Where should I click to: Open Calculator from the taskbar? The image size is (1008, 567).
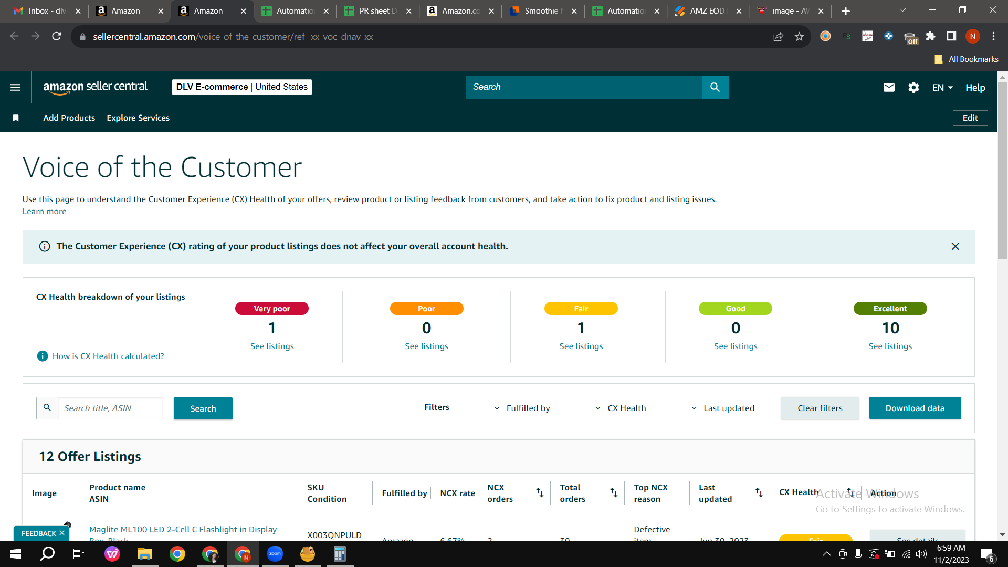click(x=340, y=554)
